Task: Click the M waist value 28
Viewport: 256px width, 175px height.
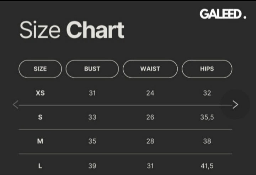Action: (x=150, y=141)
